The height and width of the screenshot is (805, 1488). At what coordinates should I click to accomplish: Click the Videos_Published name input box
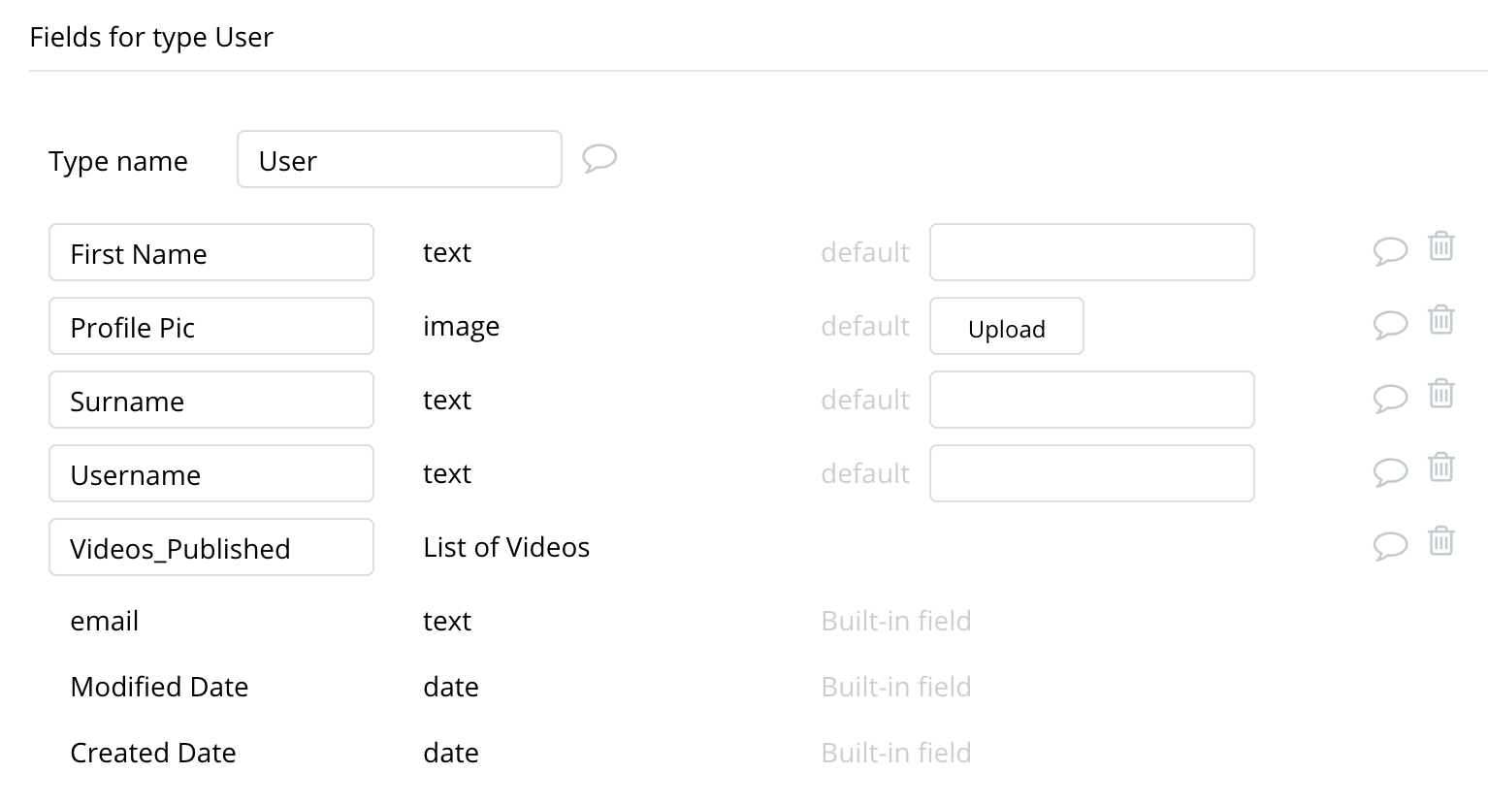pos(210,547)
